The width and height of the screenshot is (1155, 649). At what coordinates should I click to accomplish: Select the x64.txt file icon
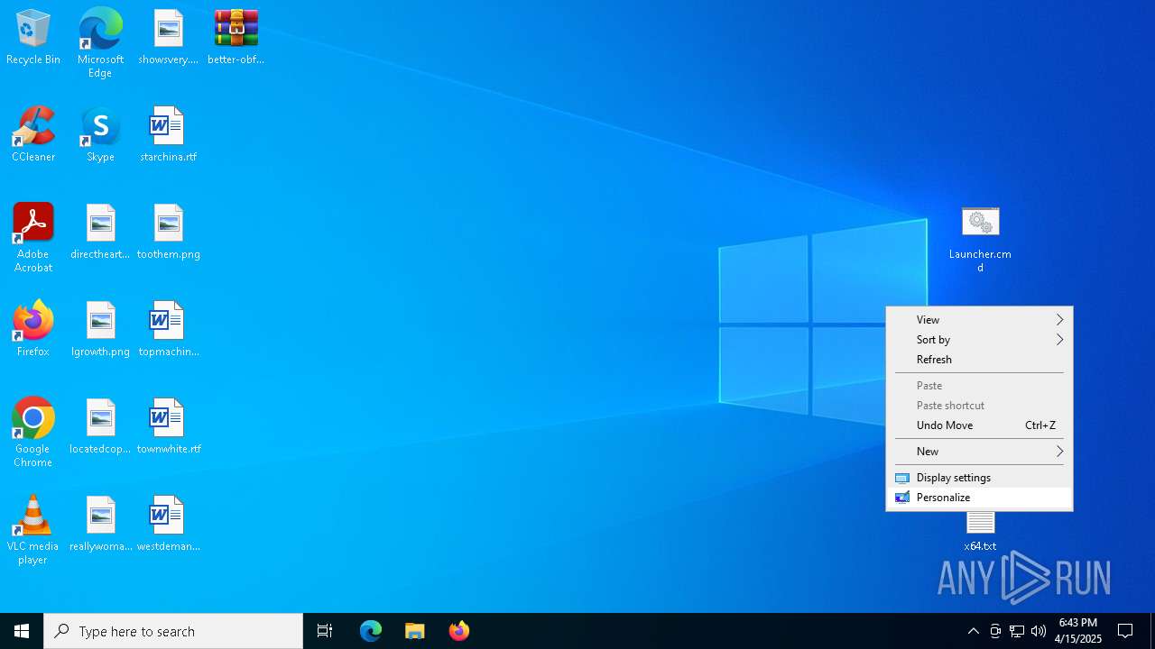(980, 532)
